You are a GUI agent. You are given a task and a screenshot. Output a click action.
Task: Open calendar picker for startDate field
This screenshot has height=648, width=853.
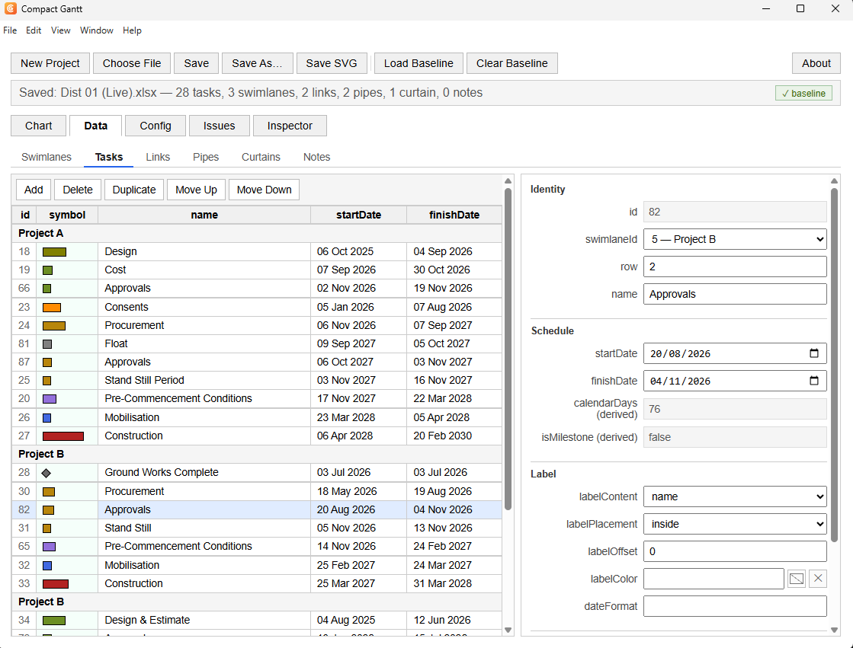coord(814,353)
